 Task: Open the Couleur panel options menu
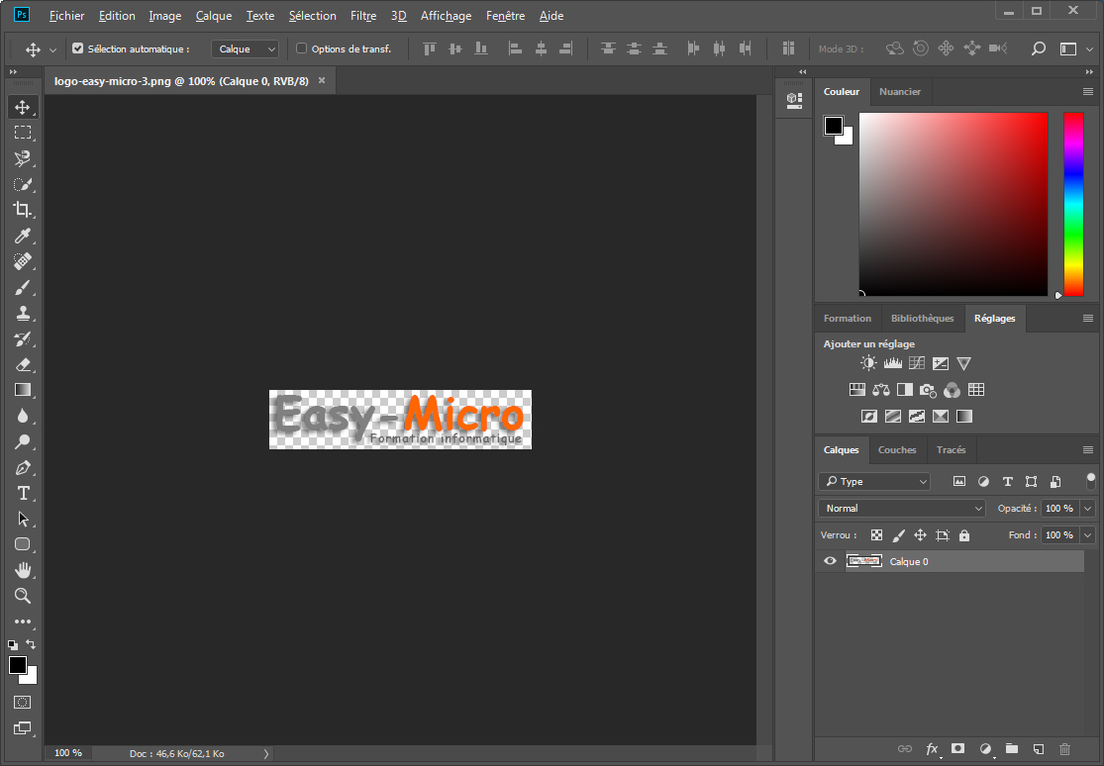[x=1088, y=91]
